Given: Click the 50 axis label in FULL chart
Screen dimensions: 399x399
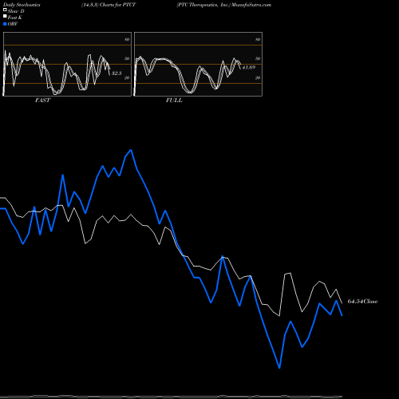Looking at the screenshot, I should click(x=258, y=58).
